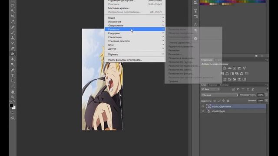The width and height of the screenshot is (278, 156).
Task: Add a Vibrance adjustment
Action: (x=244, y=68)
